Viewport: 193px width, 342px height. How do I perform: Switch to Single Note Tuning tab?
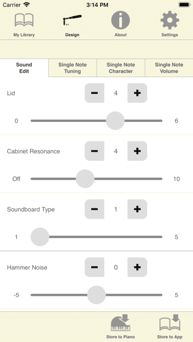[72, 68]
